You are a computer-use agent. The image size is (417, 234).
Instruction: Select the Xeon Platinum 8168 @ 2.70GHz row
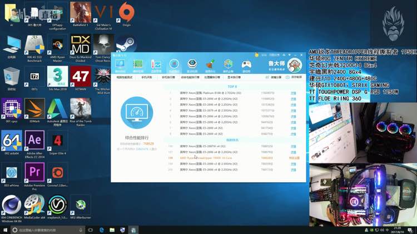point(234,93)
